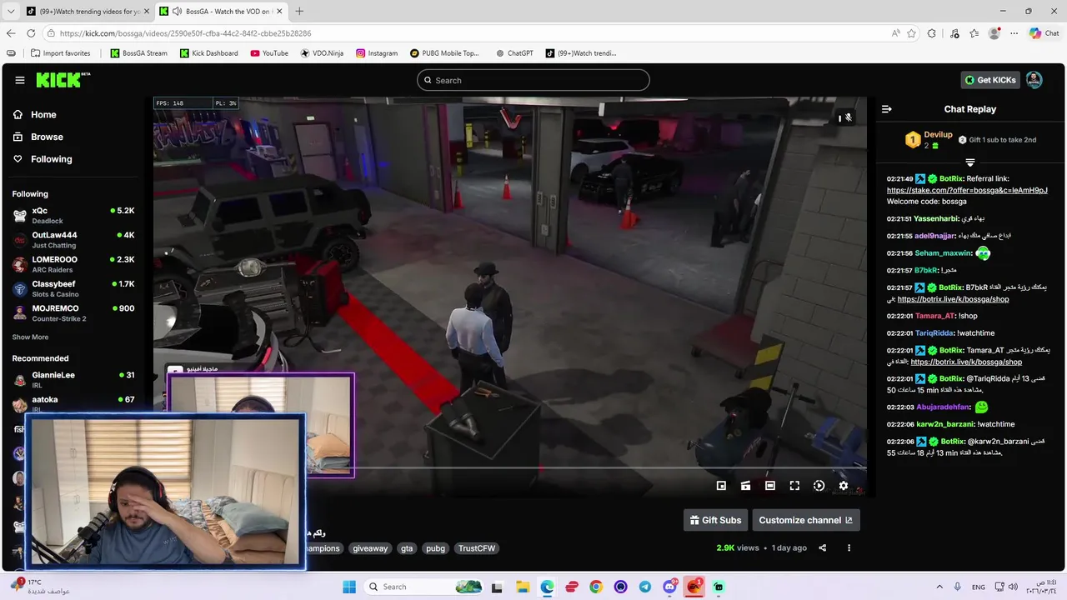1067x600 pixels.
Task: Select the giveaway tag
Action: (x=370, y=548)
